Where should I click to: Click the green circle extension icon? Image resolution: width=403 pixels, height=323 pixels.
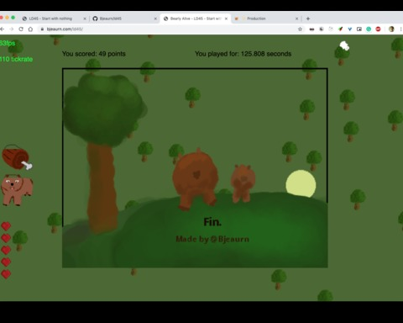(x=369, y=29)
